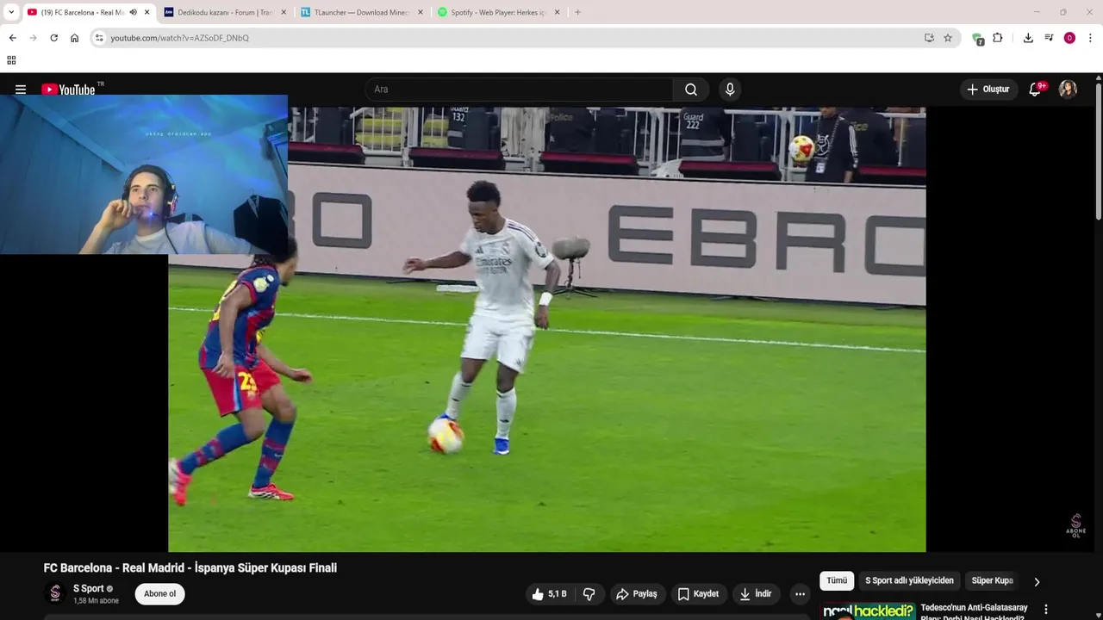This screenshot has height=620, width=1103.
Task: Mute the FC Barcelona tab audio icon
Action: (133, 12)
